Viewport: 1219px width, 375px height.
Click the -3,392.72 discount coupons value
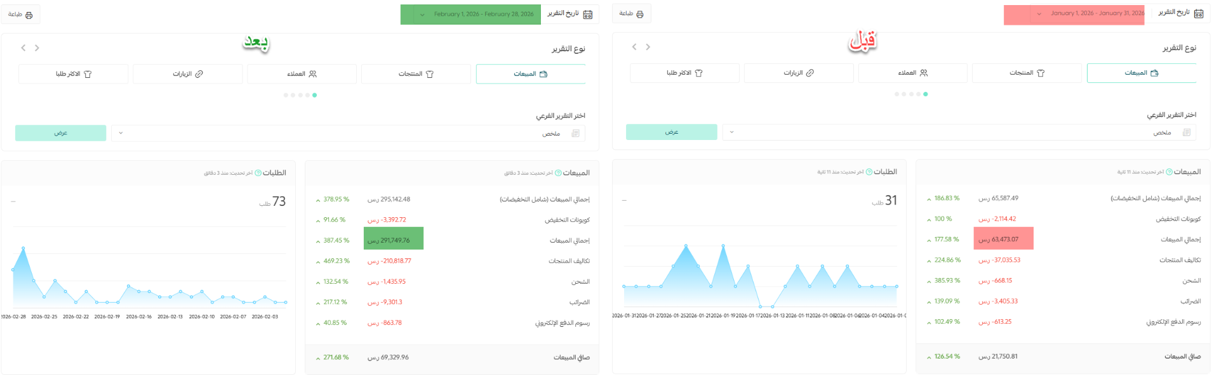(x=387, y=220)
